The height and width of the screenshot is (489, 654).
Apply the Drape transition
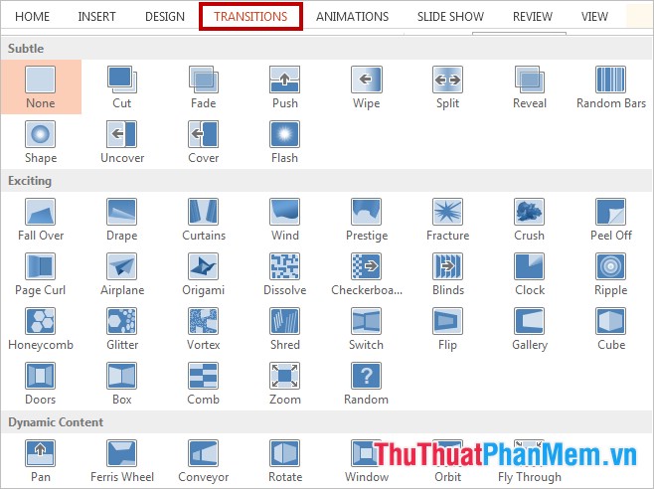122,220
